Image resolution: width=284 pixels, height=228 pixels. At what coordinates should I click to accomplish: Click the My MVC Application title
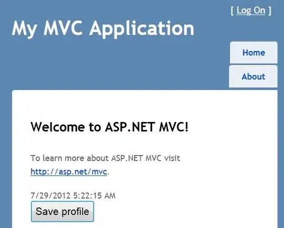(x=103, y=28)
